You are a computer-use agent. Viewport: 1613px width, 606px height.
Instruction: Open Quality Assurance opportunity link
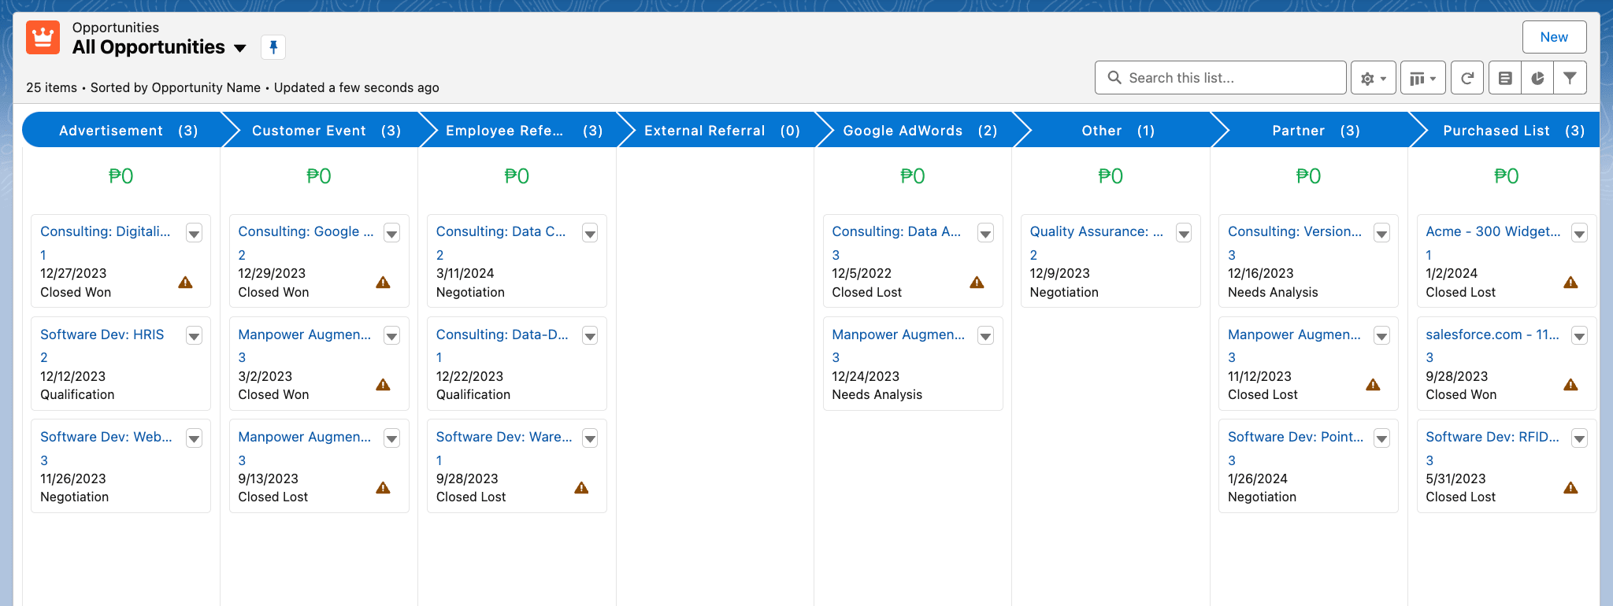pos(1096,231)
